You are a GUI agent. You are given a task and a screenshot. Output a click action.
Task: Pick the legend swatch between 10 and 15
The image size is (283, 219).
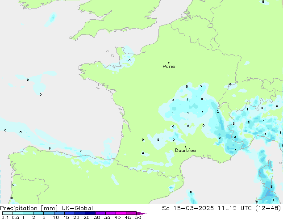pyautogui.click(x=59, y=213)
